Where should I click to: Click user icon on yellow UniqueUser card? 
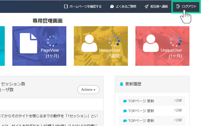pyautogui.click(x=90, y=43)
